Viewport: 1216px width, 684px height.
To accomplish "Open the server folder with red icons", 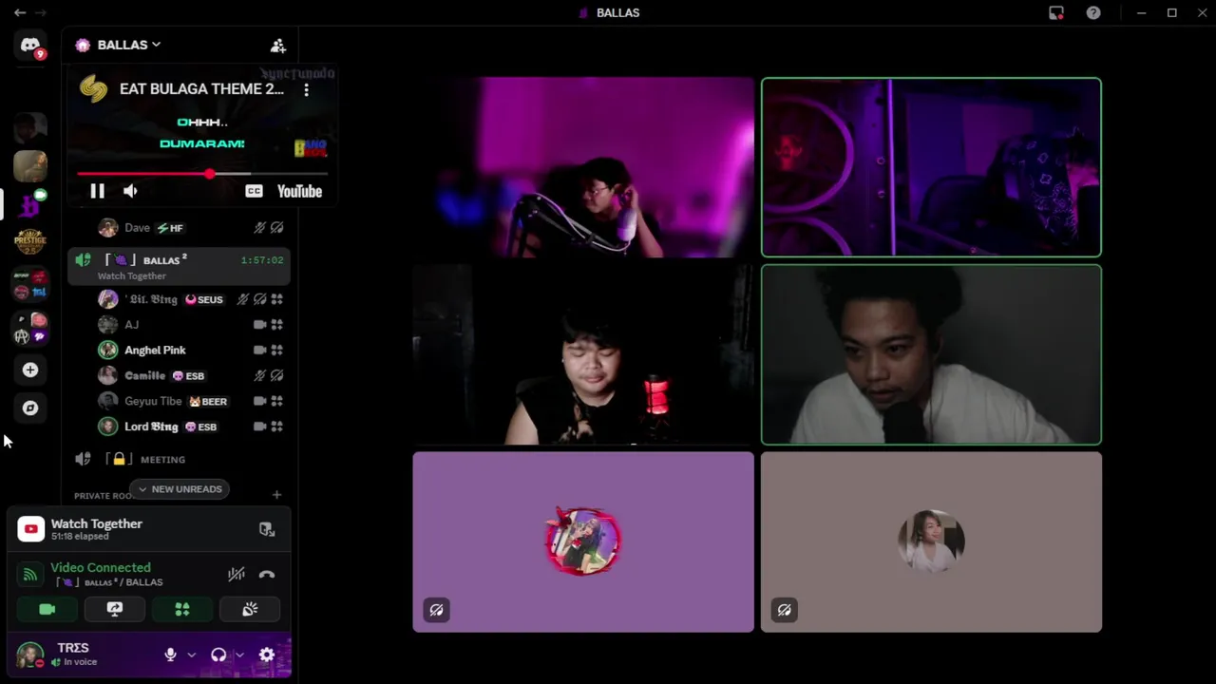I will [x=30, y=284].
